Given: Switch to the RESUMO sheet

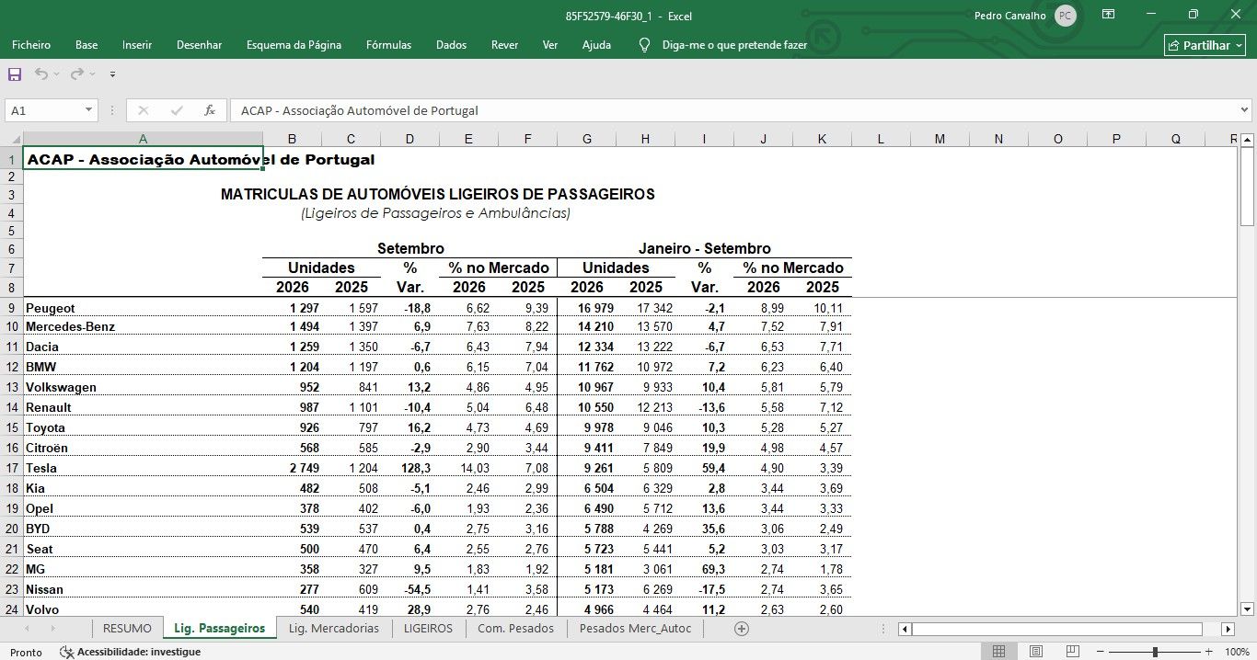Looking at the screenshot, I should click(x=127, y=629).
